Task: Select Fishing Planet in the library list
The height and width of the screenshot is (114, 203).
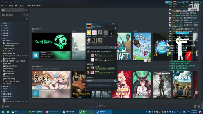Action: [10, 48]
